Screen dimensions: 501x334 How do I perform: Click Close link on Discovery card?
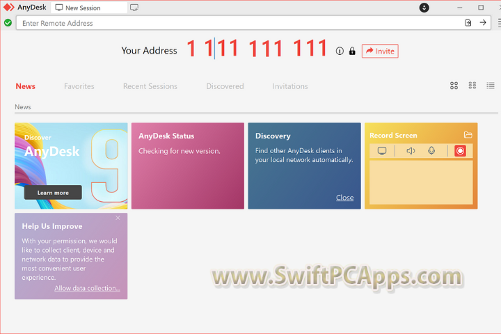344,198
